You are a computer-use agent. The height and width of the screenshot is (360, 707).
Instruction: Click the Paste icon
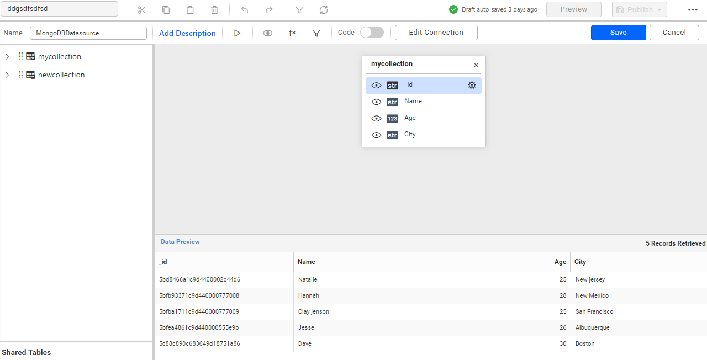pos(190,9)
